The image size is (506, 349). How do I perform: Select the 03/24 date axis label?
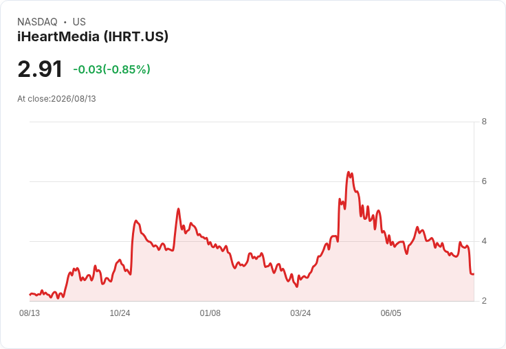coord(300,313)
